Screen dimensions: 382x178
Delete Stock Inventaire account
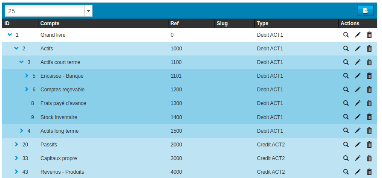(x=369, y=117)
